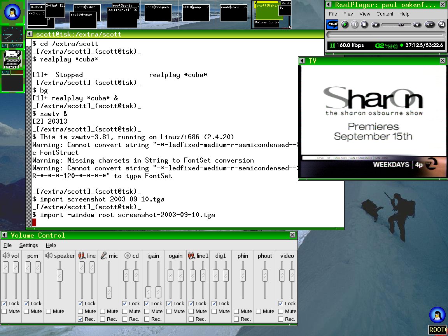This screenshot has width=448, height=336.
Task: Uncheck Lock for the vol channel
Action: pos(4,303)
